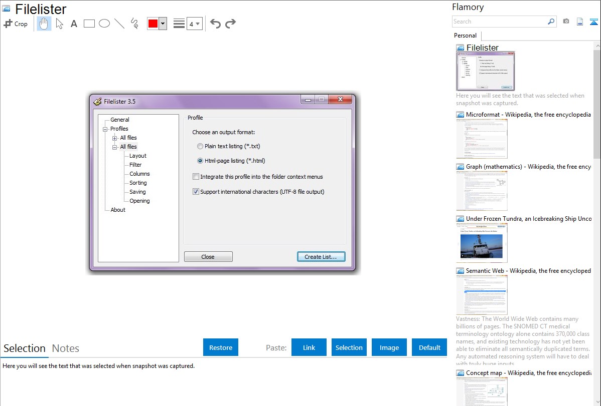Undo the last annotation

point(215,24)
